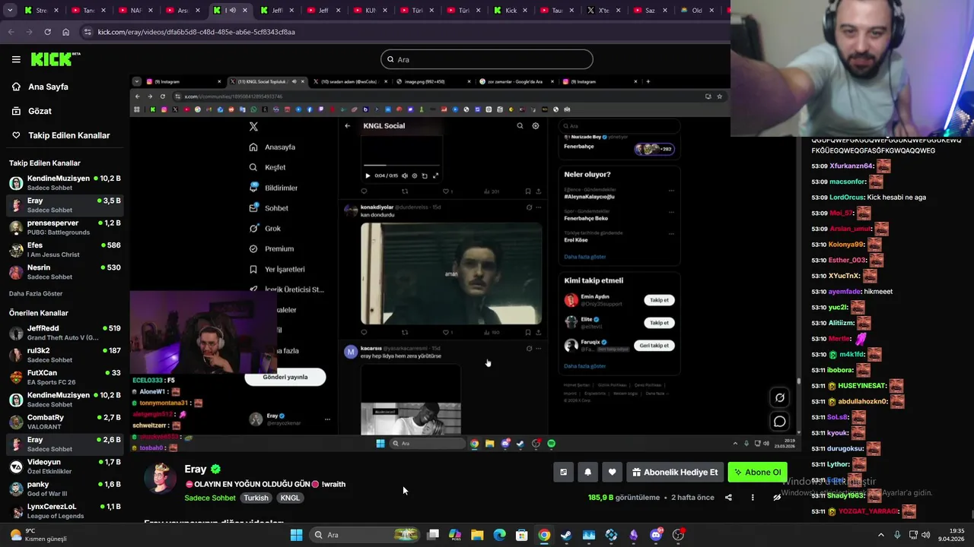Open rul3k2 recommended channel

pyautogui.click(x=65, y=355)
